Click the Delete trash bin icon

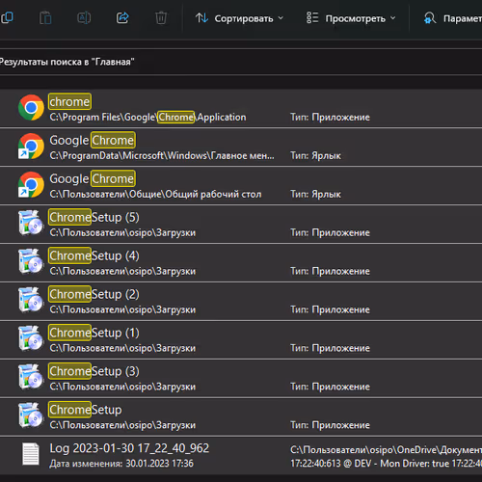161,17
